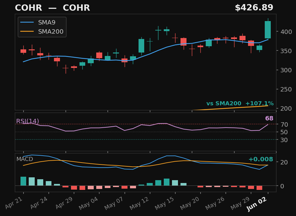Click the May 15 date label
This screenshot has width=296, height=216.
point(164,203)
